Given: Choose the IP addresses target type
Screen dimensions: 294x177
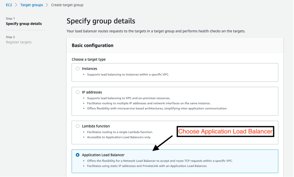Looking at the screenshot, I should [78, 92].
